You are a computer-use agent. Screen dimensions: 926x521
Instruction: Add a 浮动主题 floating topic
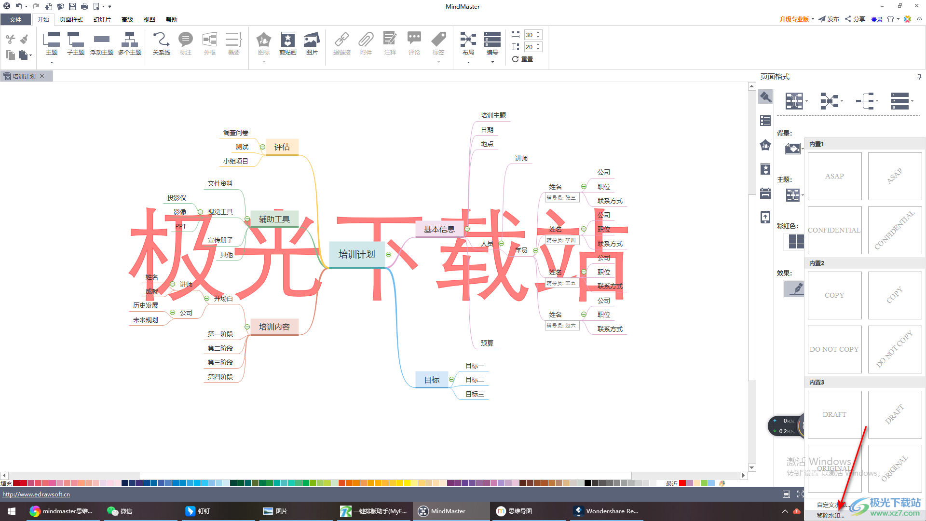coord(101,44)
